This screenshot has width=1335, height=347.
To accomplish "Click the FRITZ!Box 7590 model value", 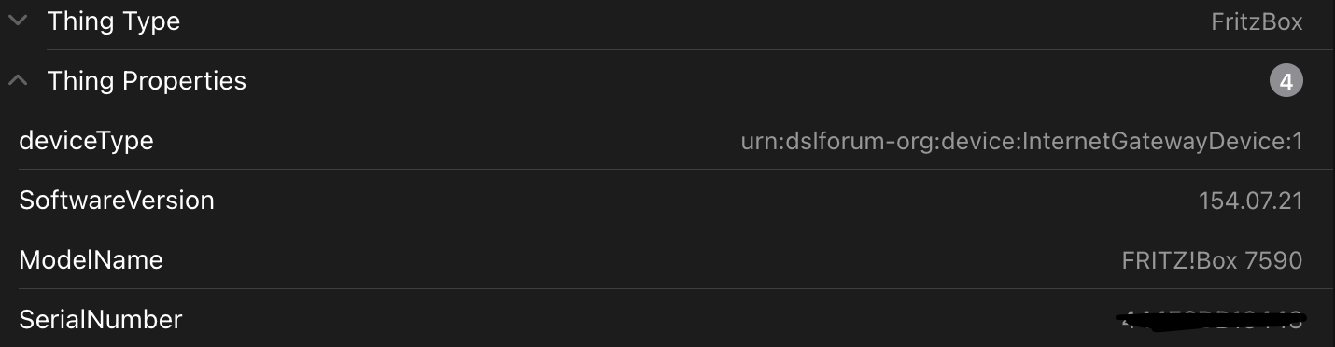I will point(1212,261).
